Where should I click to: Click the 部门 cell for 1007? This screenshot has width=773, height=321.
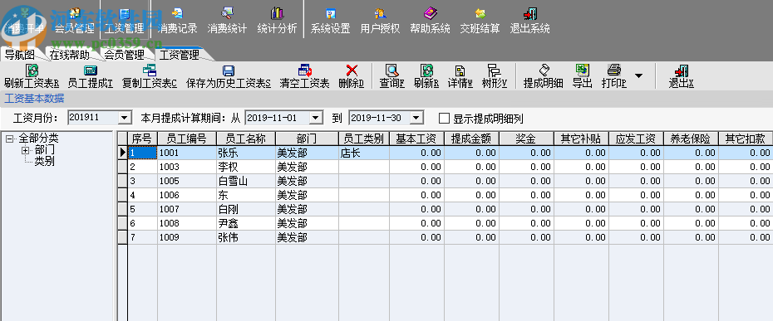pos(308,209)
